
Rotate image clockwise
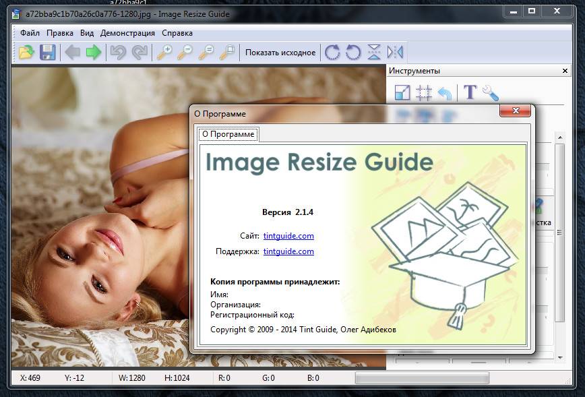click(x=332, y=53)
